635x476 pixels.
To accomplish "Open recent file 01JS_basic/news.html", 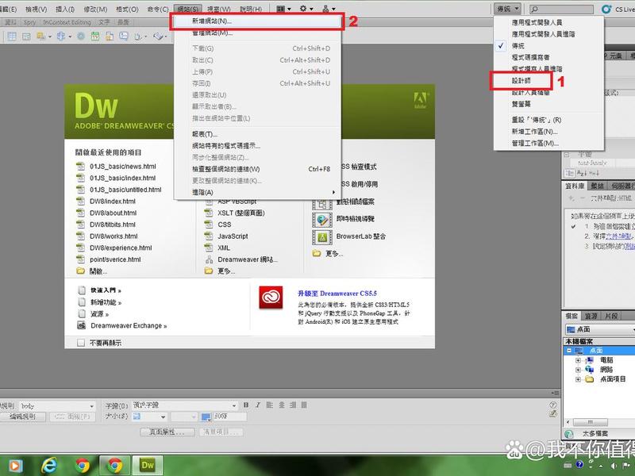I will [123, 167].
